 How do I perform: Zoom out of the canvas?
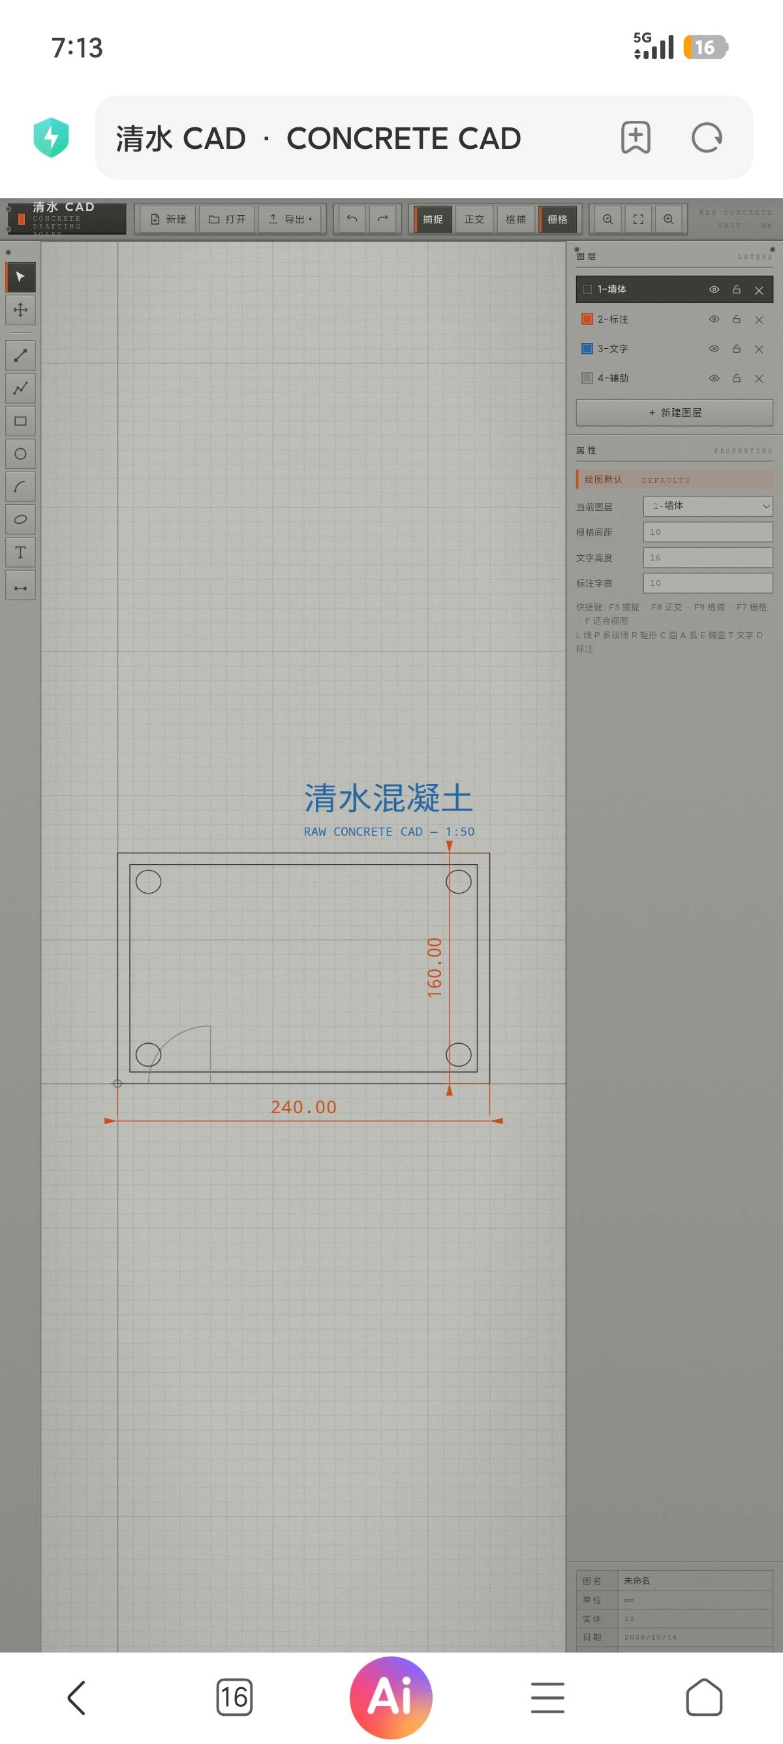pyautogui.click(x=608, y=219)
